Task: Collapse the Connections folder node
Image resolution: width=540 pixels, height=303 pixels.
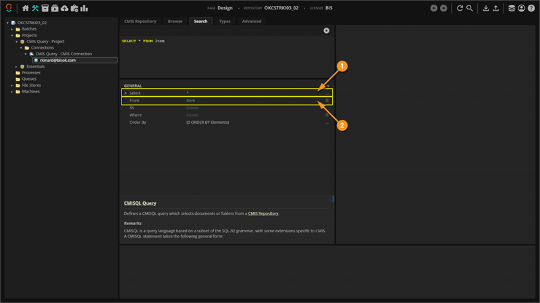Action: (x=22, y=48)
